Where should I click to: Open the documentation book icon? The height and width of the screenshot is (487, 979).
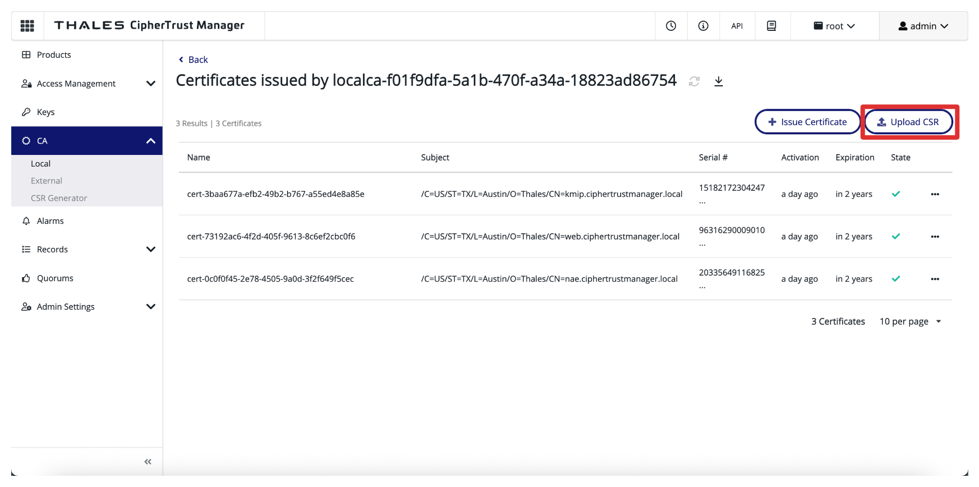pyautogui.click(x=771, y=26)
